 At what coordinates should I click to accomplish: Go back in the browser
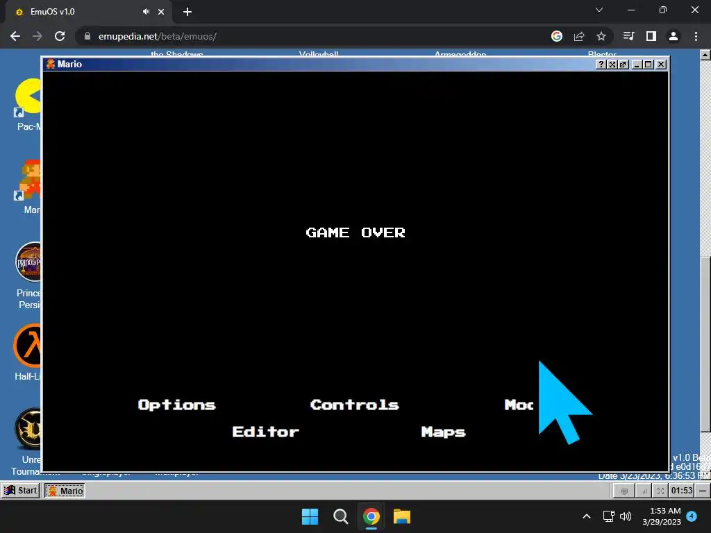(15, 36)
